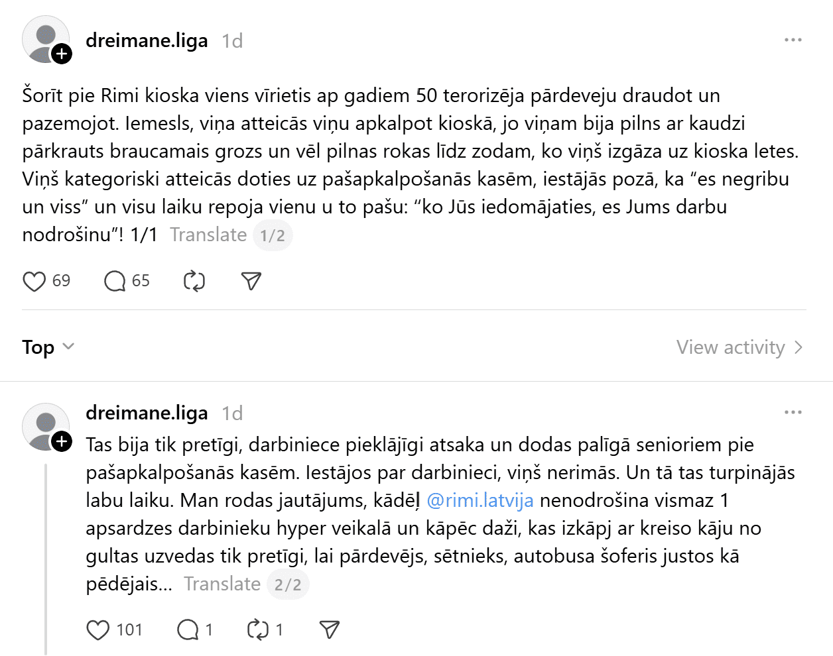Image resolution: width=833 pixels, height=656 pixels.
Task: Share the first post via send icon
Action: coord(251,282)
